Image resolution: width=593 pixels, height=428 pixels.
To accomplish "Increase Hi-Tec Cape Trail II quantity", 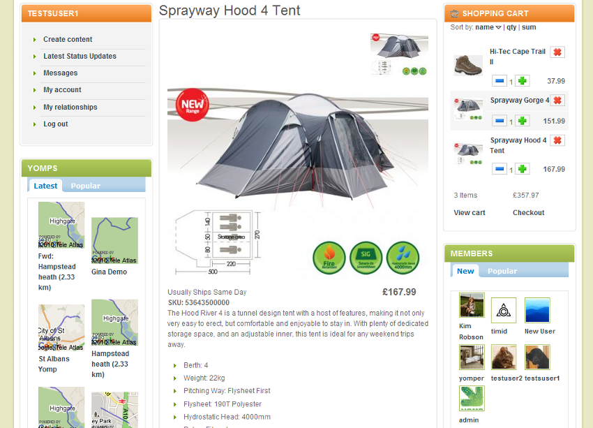I will click(523, 80).
